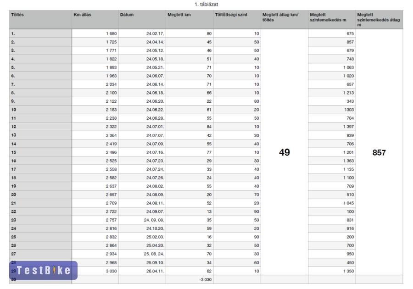Select the 'Megtett átlag km/töltés' header
413x289 pixels.
(285, 20)
